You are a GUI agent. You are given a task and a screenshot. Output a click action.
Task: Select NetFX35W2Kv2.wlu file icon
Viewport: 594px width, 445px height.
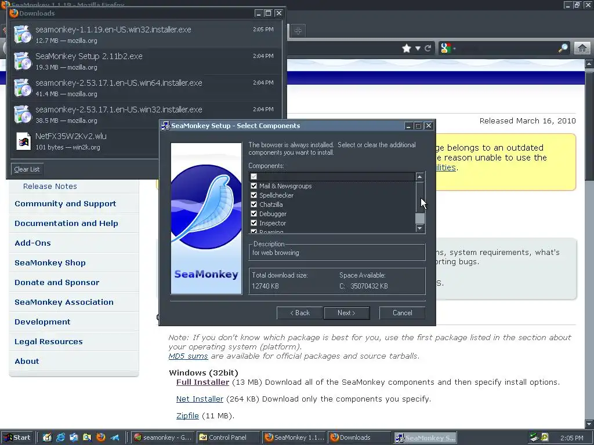(x=23, y=141)
